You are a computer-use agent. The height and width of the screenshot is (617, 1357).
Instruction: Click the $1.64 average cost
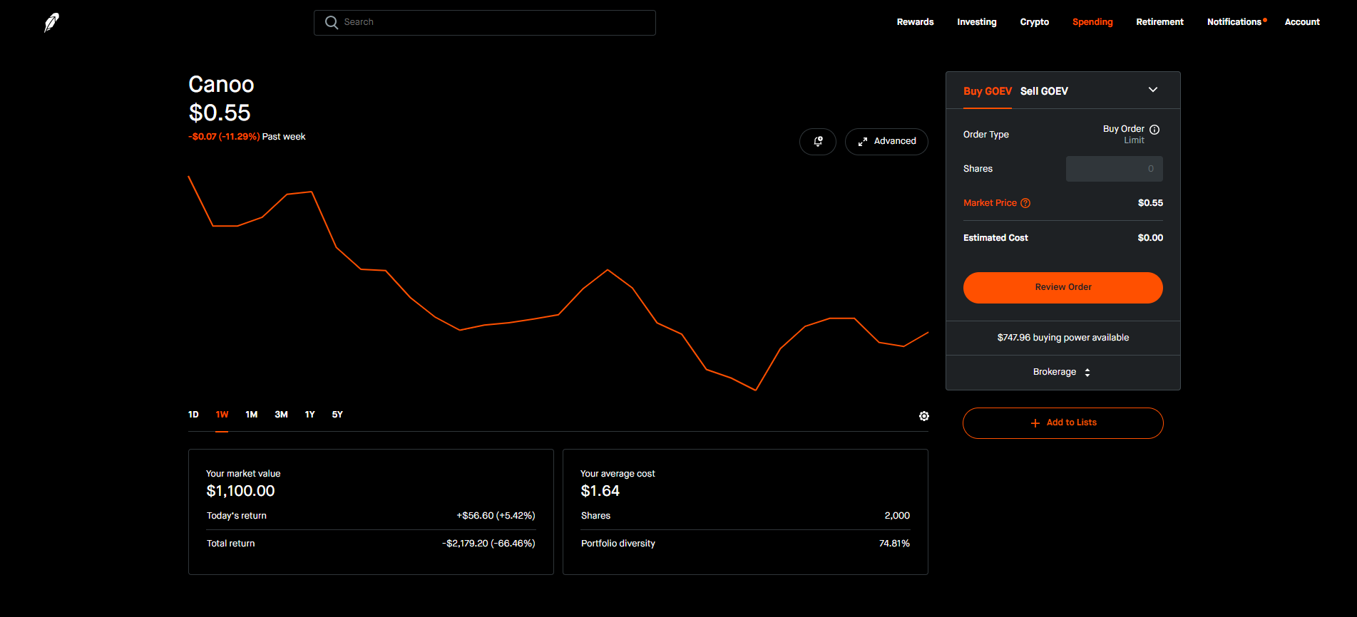[x=600, y=491]
